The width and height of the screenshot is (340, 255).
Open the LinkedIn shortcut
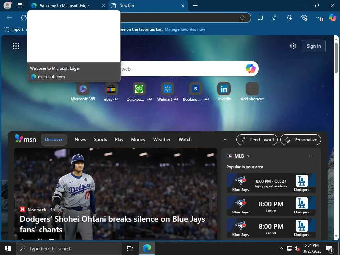[x=224, y=92]
